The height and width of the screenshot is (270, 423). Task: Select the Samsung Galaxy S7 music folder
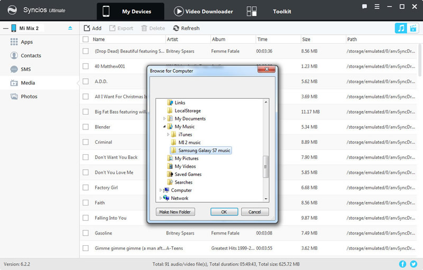[x=201, y=151]
